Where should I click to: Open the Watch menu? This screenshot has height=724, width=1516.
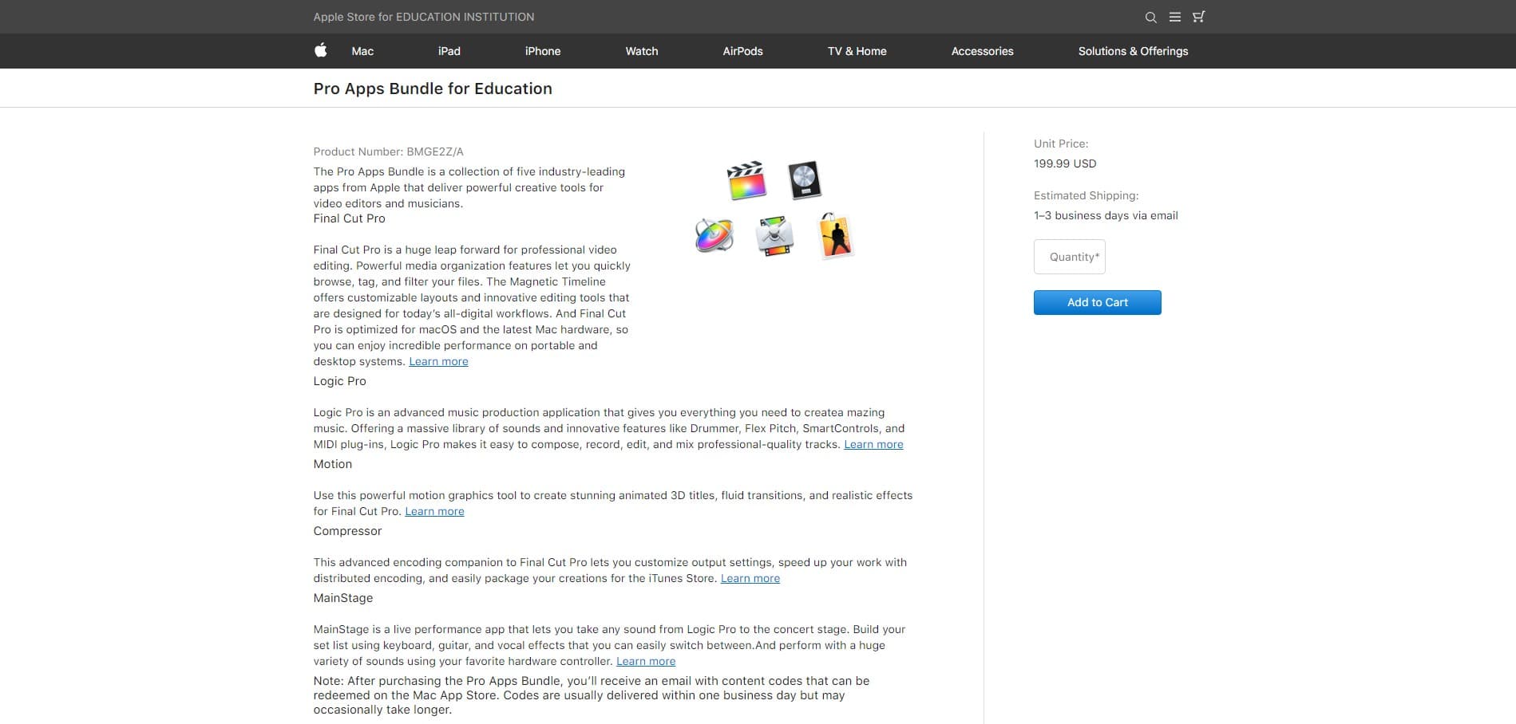[642, 51]
